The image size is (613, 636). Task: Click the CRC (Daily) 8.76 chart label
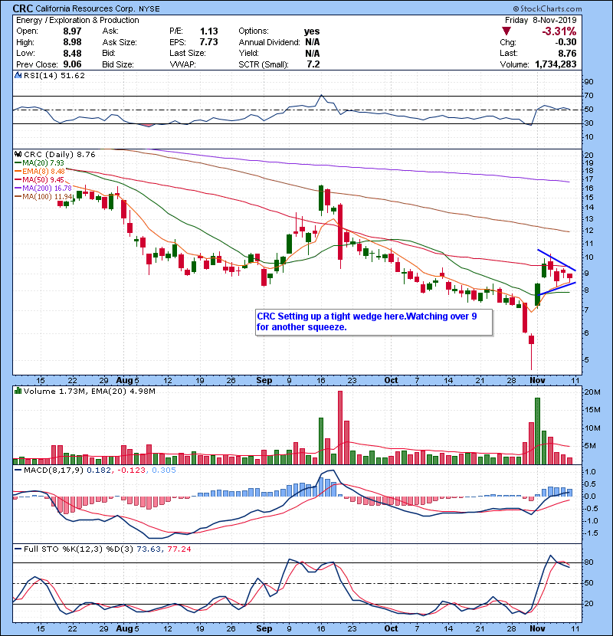pyautogui.click(x=60, y=155)
